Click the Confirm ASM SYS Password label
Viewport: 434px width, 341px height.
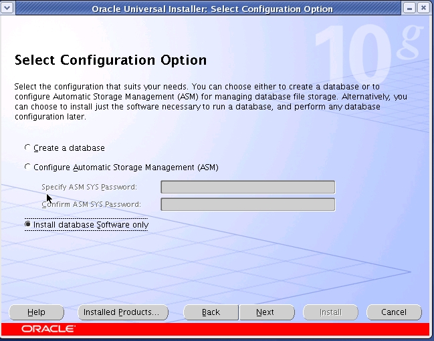pos(91,204)
